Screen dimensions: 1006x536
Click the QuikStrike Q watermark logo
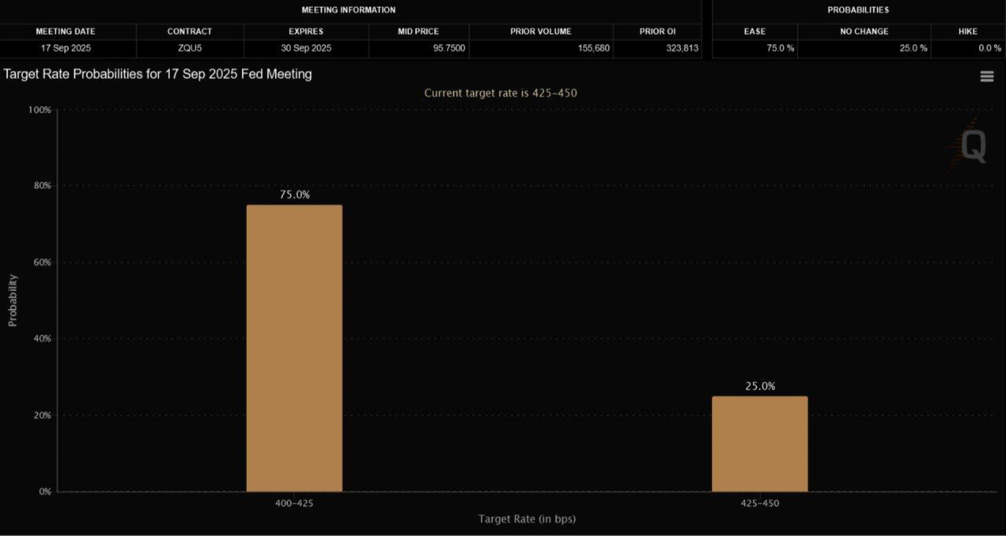(x=972, y=146)
